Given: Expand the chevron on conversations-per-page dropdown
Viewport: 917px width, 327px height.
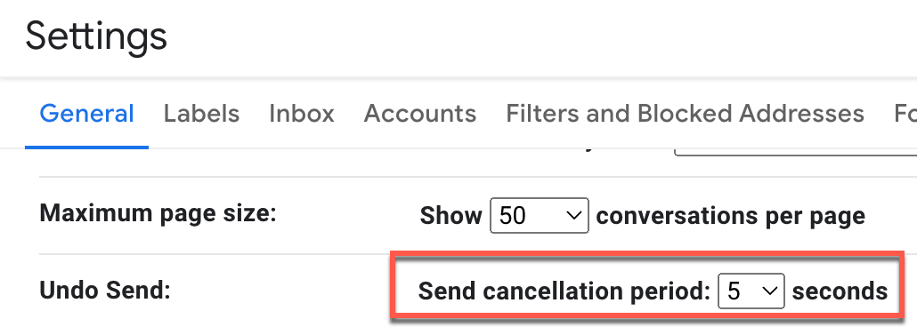Looking at the screenshot, I should click(x=574, y=215).
